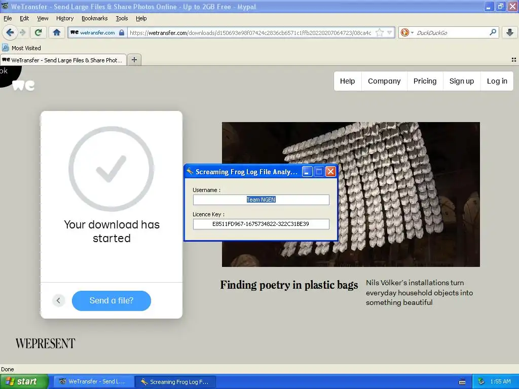Open the Bookmarks menu
Image resolution: width=519 pixels, height=389 pixels.
94,18
